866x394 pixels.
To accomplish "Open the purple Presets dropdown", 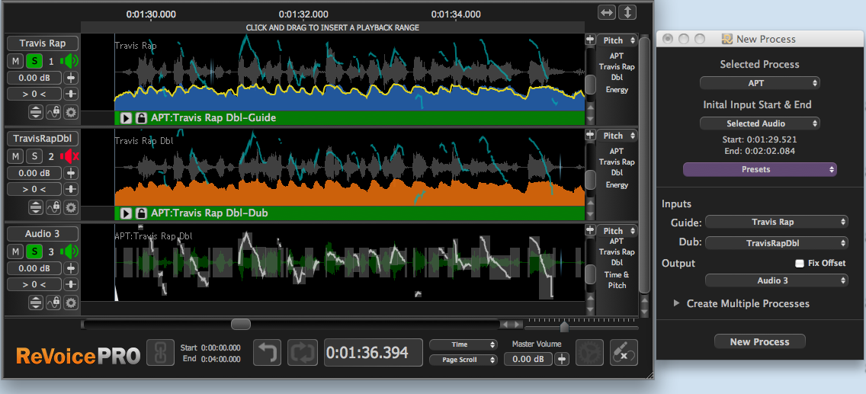I will 759,169.
